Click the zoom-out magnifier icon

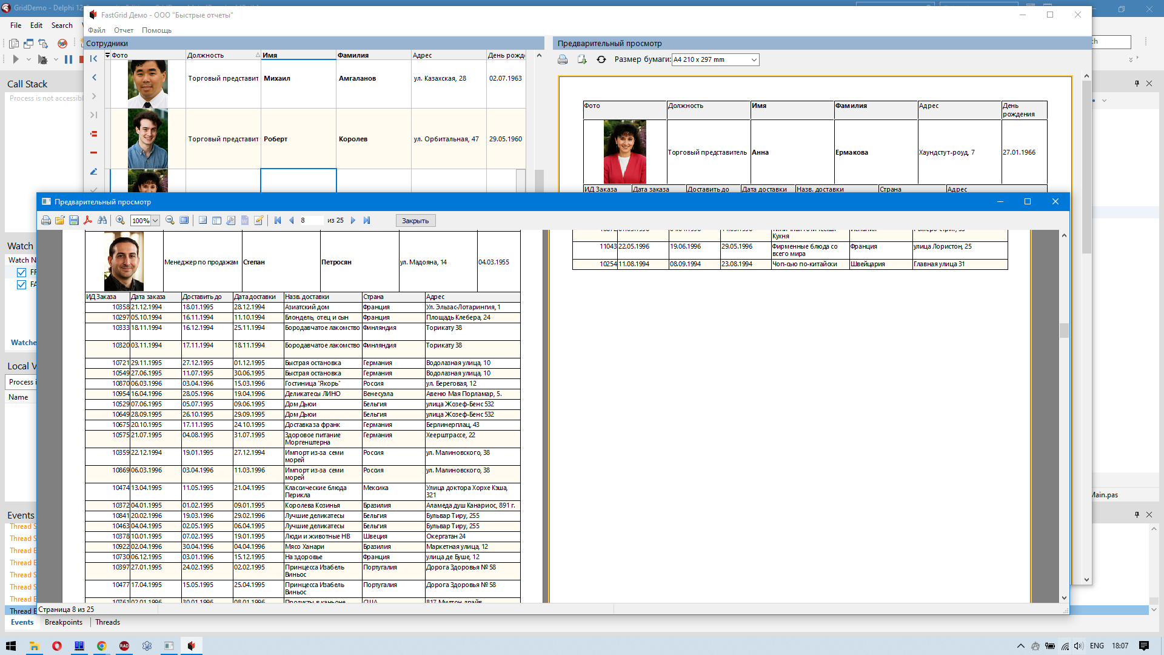click(x=170, y=221)
